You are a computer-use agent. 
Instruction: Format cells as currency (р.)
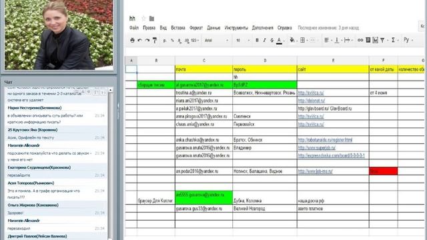point(165,41)
